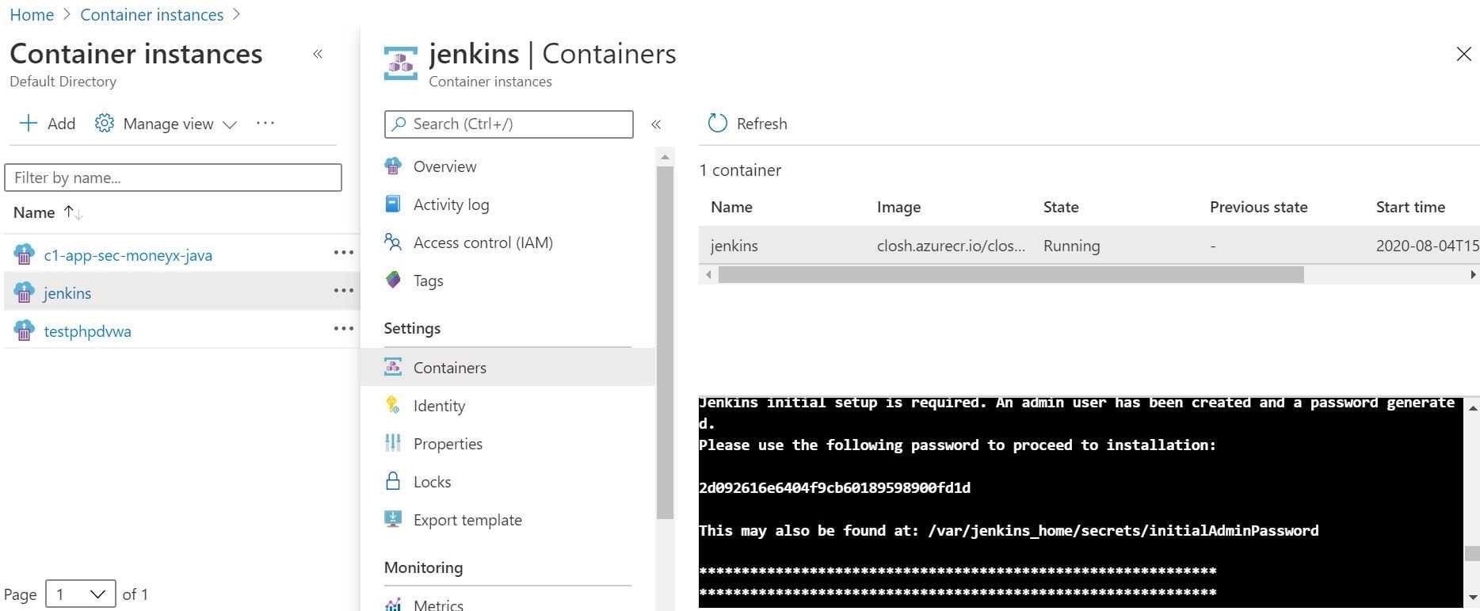
Task: Click the Tags icon
Action: coord(393,280)
